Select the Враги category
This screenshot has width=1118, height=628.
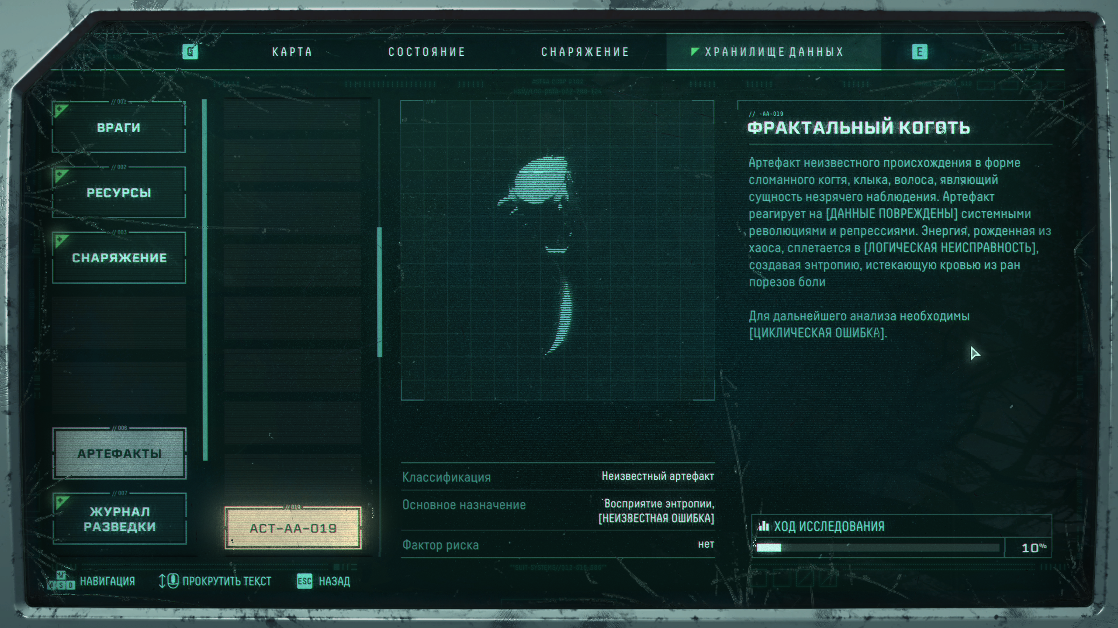[119, 127]
